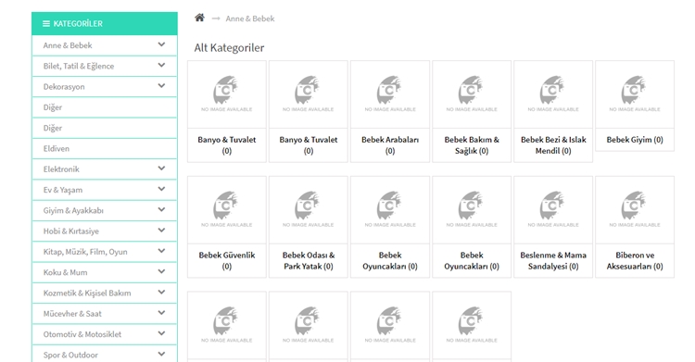This screenshot has height=362, width=695.
Task: Click Anne & Bebek breadcrumb link
Action: point(250,19)
